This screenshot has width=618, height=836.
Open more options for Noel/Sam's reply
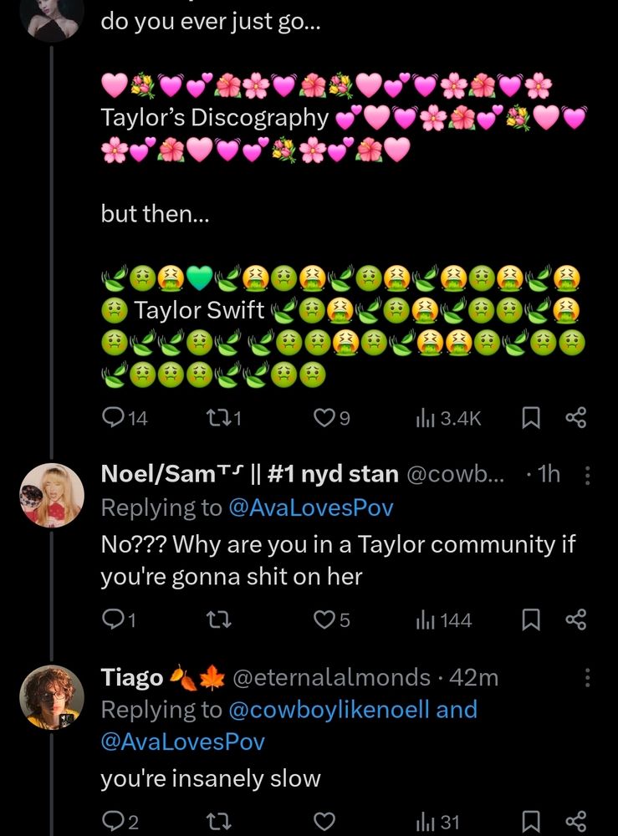tap(587, 476)
